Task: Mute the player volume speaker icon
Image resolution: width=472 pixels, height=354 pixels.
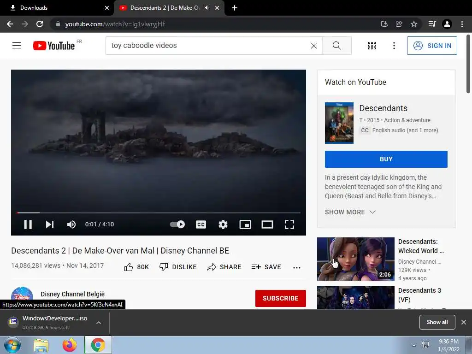Action: coord(71,224)
